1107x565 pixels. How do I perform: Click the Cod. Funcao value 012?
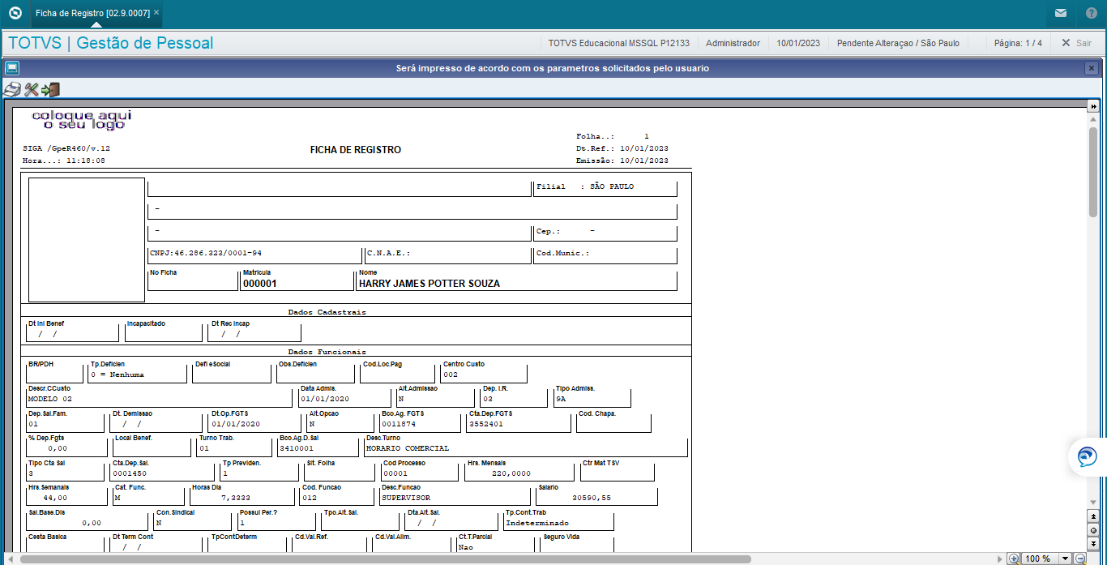click(310, 497)
